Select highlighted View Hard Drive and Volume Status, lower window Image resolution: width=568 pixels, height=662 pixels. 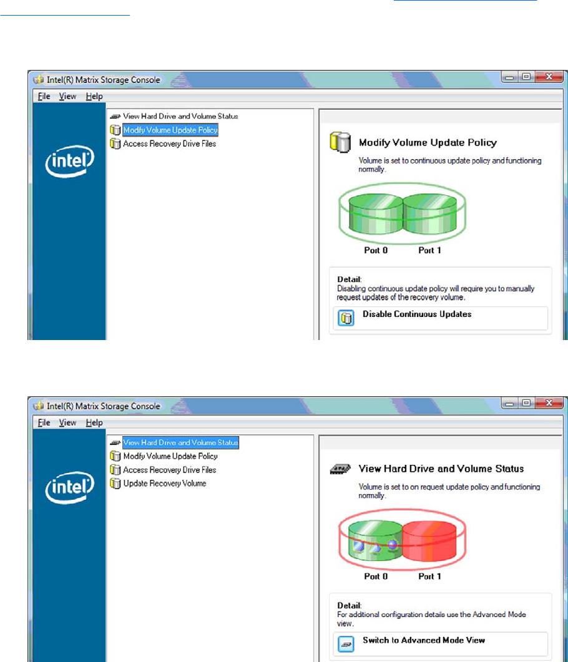point(181,442)
